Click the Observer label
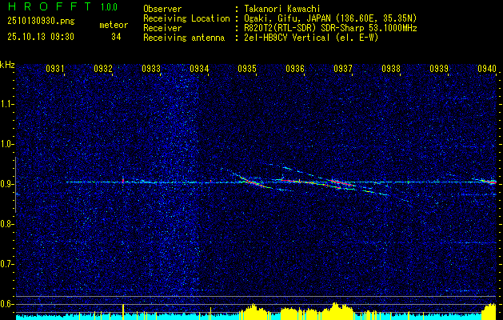Image resolution: width=503 pixels, height=320 pixels. coord(162,9)
